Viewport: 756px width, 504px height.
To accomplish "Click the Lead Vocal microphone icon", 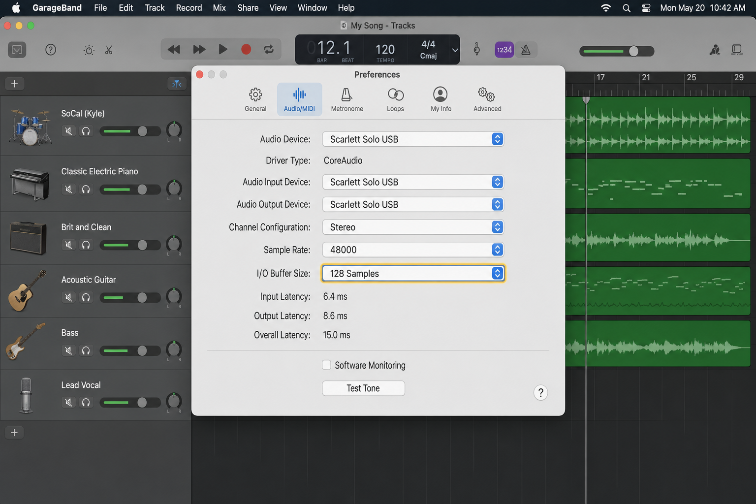I will point(26,395).
